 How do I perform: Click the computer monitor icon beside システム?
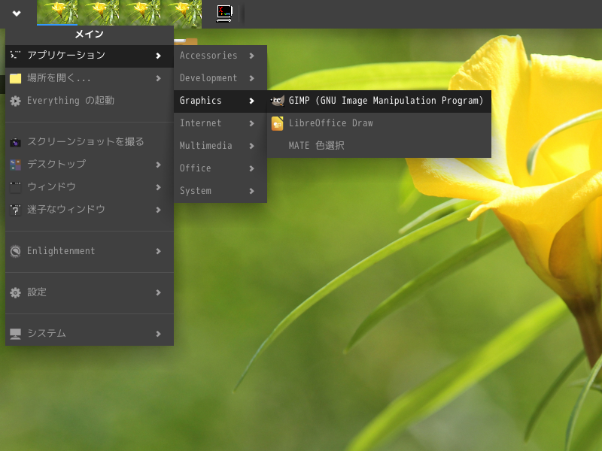click(15, 334)
